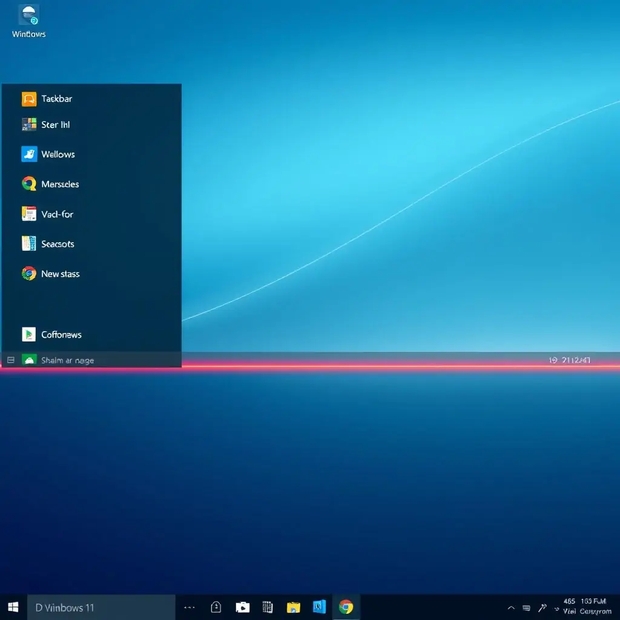
Task: Open the Wellows bird icon in the menu
Action: (28, 154)
